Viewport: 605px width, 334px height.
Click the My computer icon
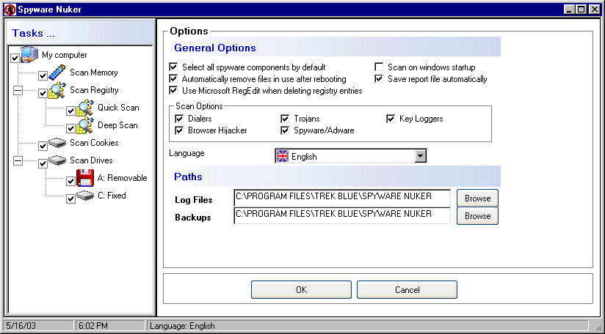(x=29, y=54)
